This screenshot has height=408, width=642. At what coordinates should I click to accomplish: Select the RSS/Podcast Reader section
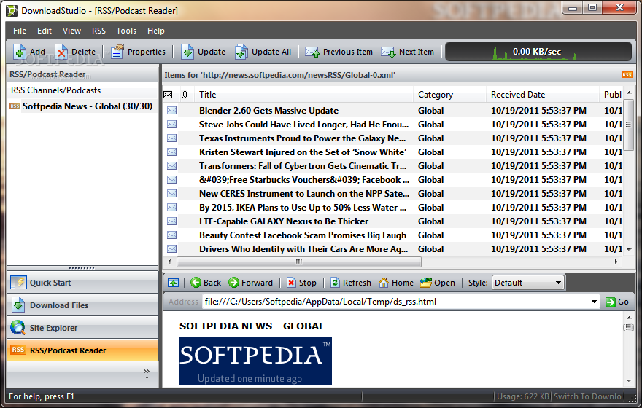82,350
